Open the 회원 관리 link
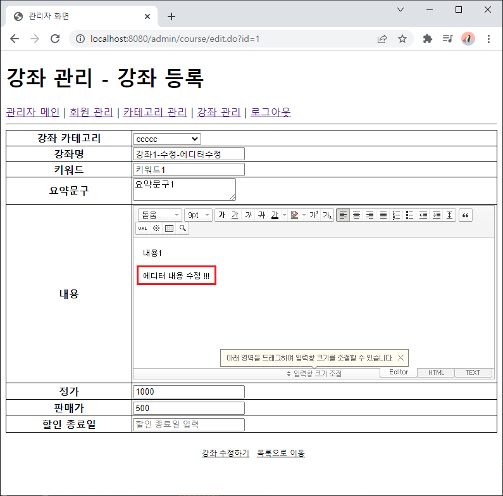The image size is (503, 496). (x=91, y=112)
